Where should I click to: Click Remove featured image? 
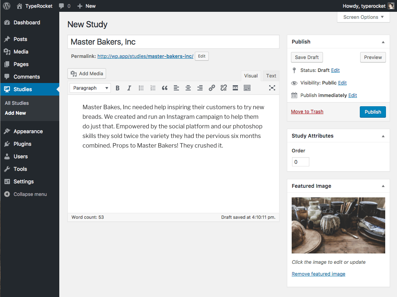[318, 274]
